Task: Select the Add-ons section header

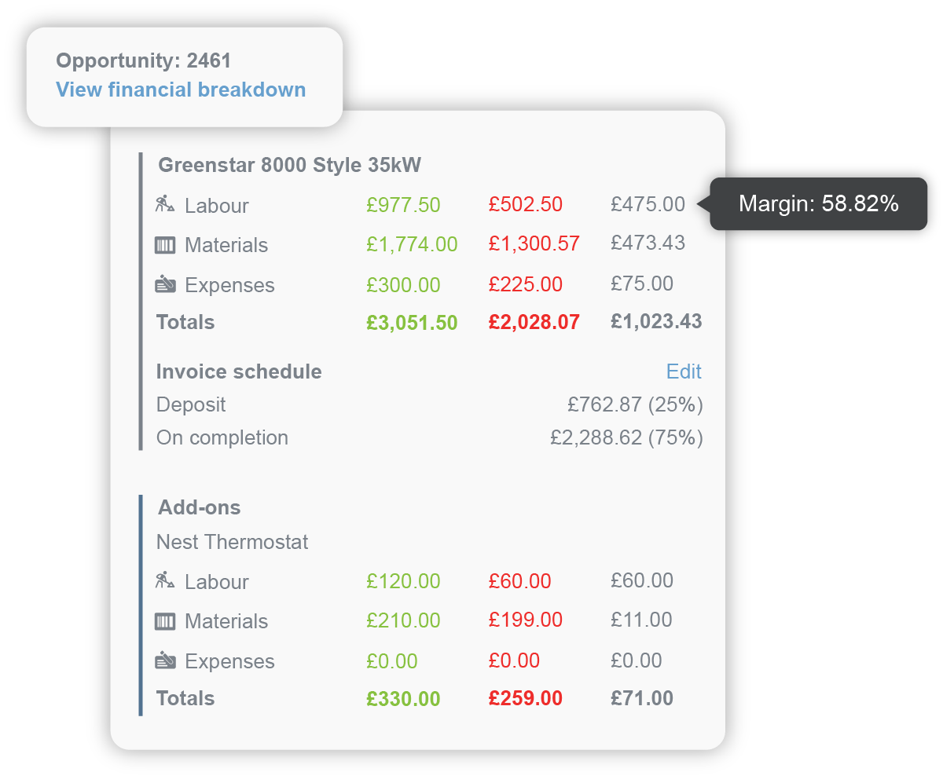Action: pos(199,508)
